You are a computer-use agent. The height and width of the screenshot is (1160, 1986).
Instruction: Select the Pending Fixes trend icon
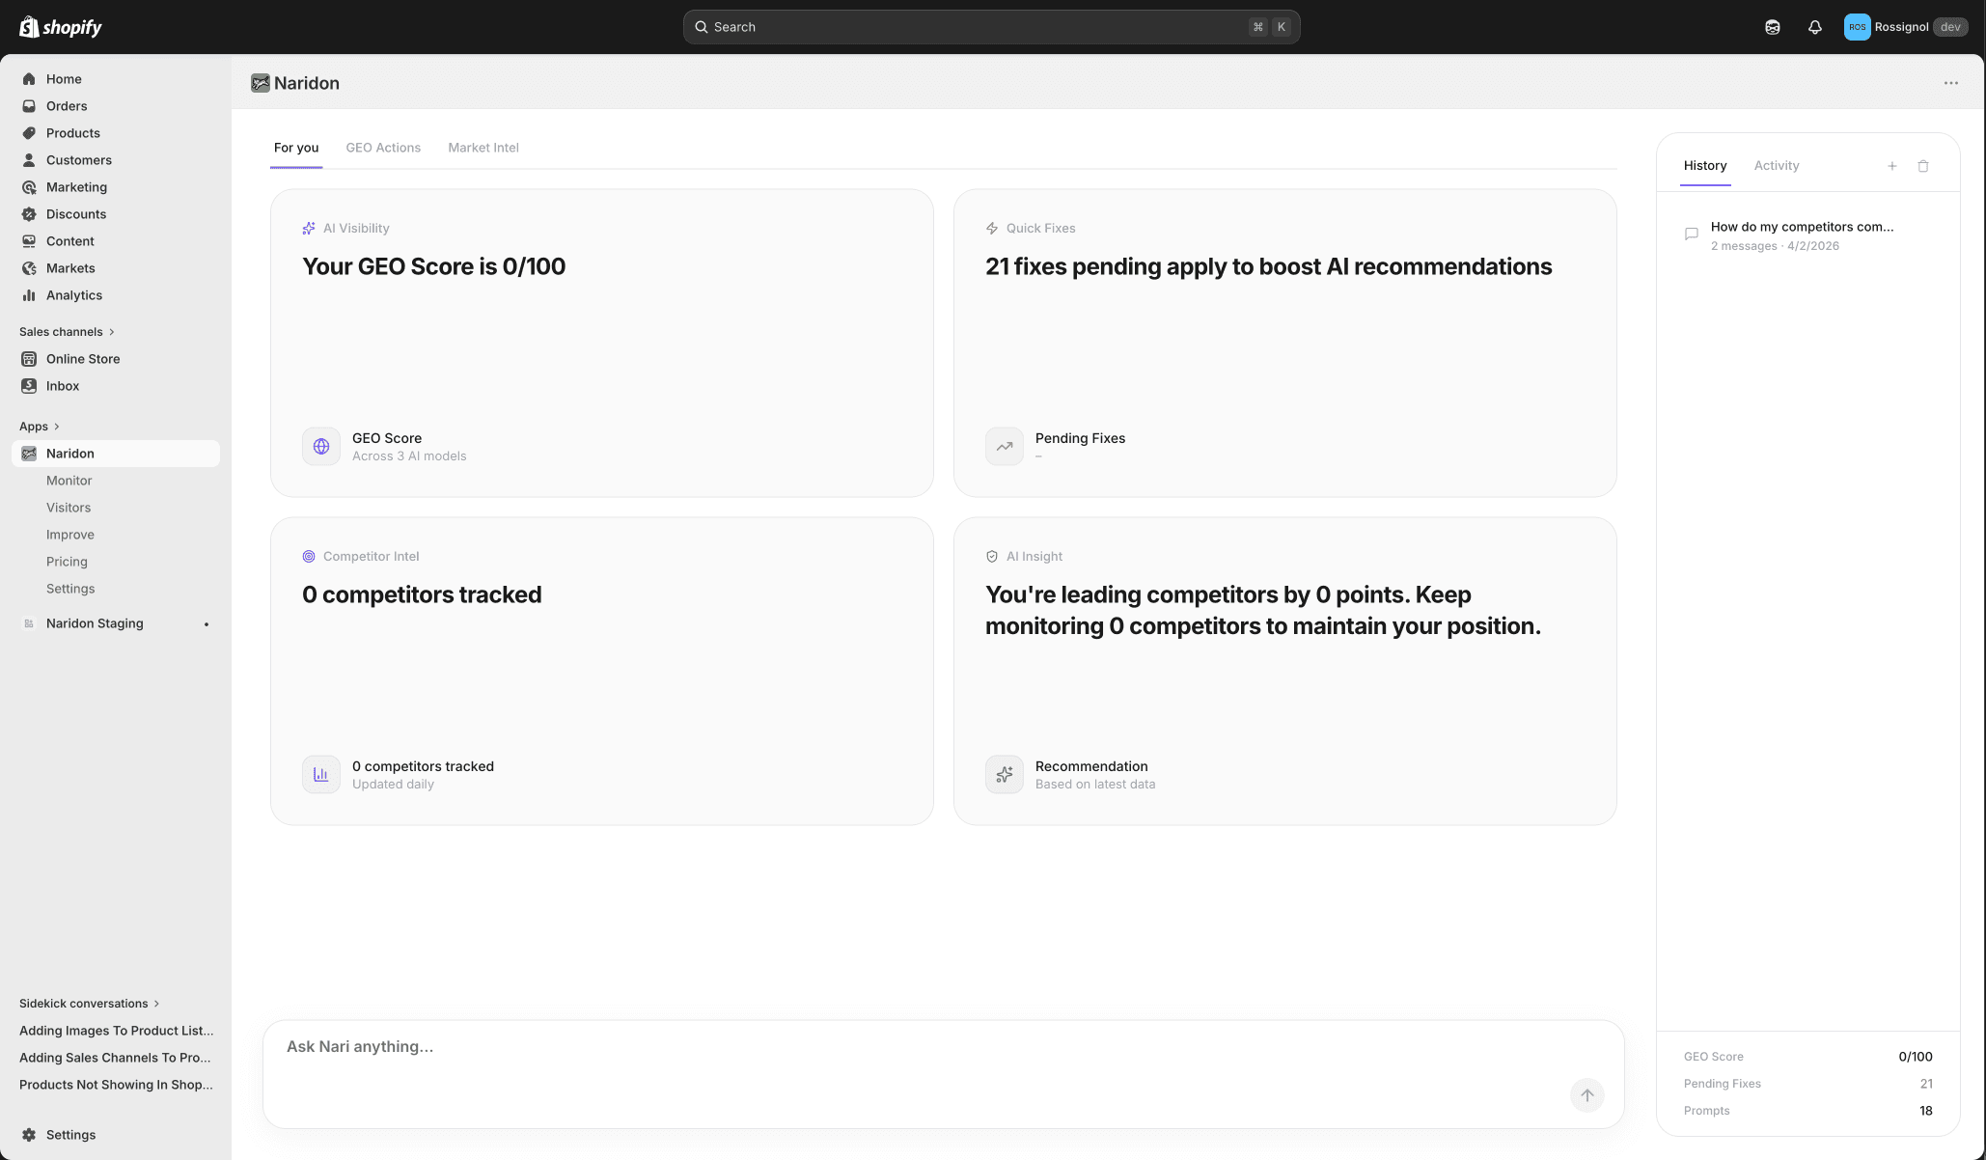coord(1004,446)
